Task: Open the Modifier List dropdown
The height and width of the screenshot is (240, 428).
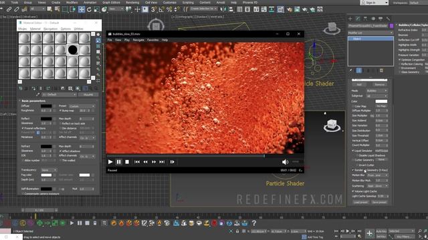Action: point(370,33)
